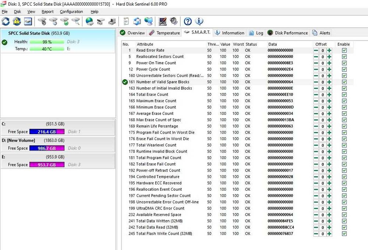Toggle Enable checkbox for Total Erase Count
Image resolution: width=368 pixels, height=250 pixels.
[x=344, y=94]
